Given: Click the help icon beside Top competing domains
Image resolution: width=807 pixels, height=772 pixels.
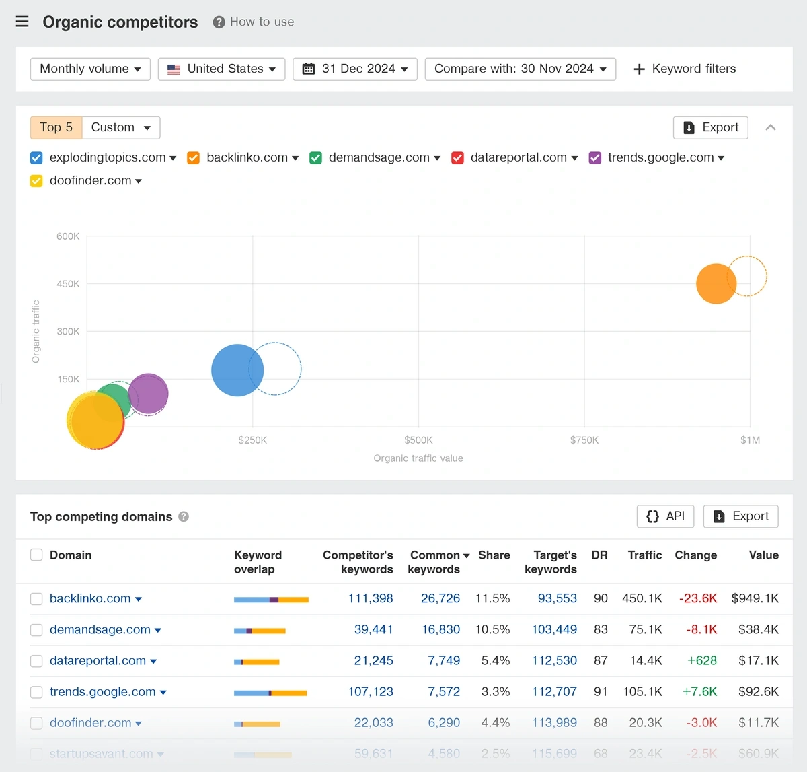Looking at the screenshot, I should coord(184,516).
